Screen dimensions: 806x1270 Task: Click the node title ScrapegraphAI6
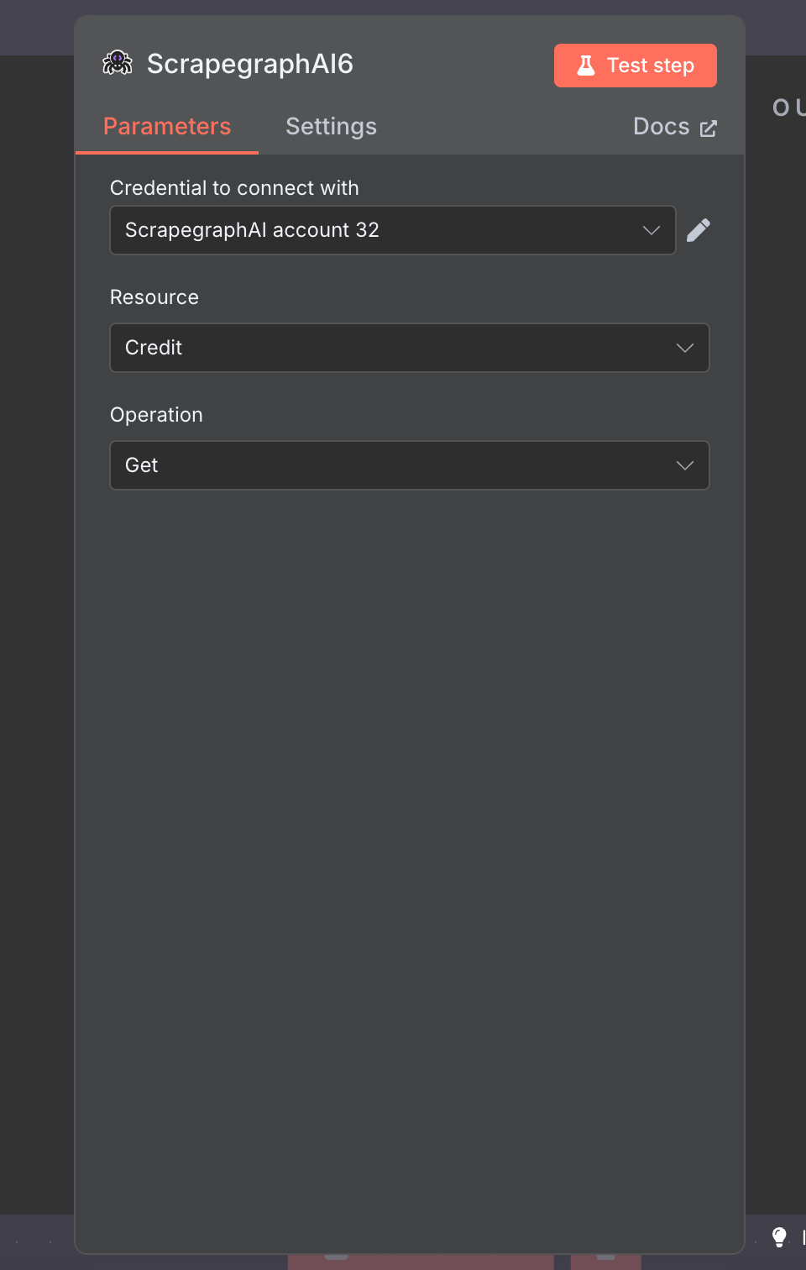(250, 64)
